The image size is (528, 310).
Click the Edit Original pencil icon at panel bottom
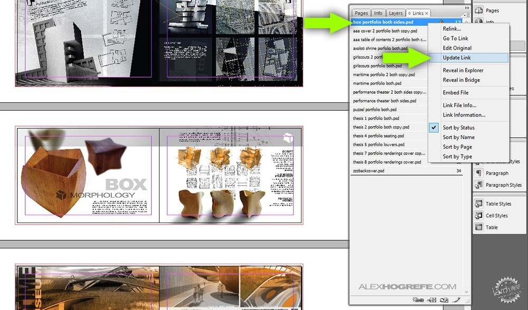456,300
